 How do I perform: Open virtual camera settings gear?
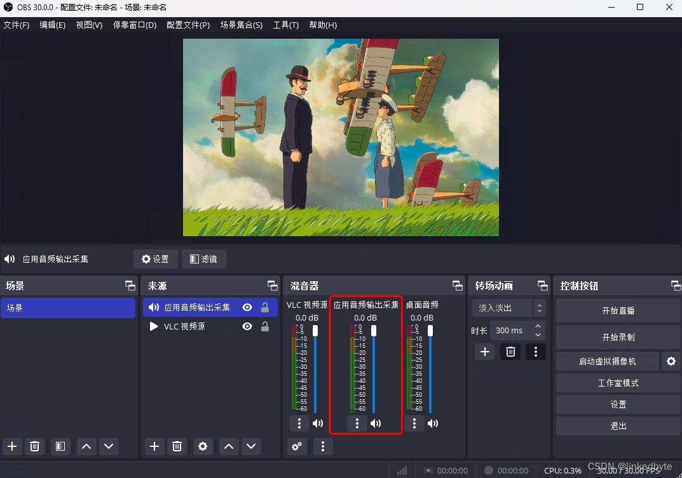point(671,362)
